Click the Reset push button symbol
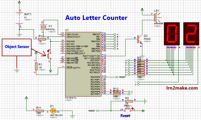 tap(128, 109)
